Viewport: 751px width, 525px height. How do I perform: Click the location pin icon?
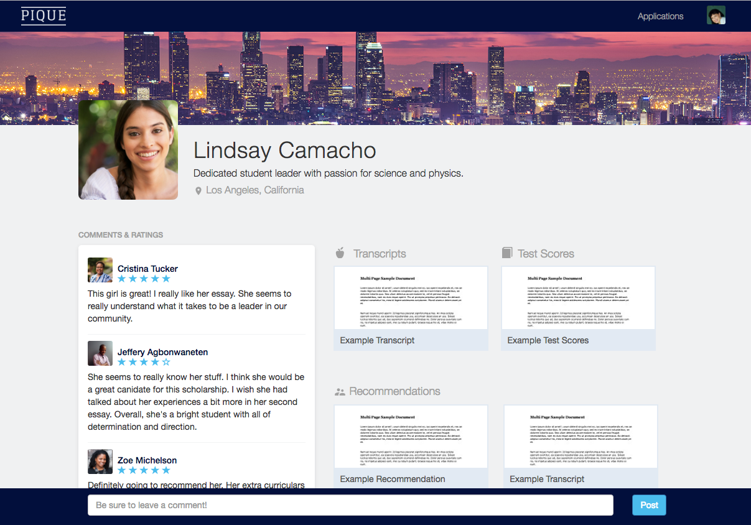click(198, 190)
